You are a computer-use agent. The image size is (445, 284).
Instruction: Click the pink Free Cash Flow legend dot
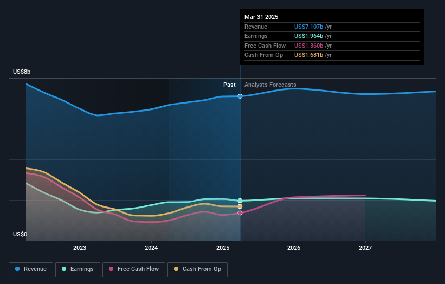click(111, 269)
